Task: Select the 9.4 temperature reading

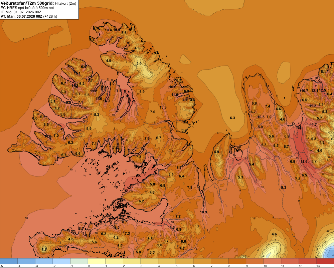Action: (x=171, y=151)
